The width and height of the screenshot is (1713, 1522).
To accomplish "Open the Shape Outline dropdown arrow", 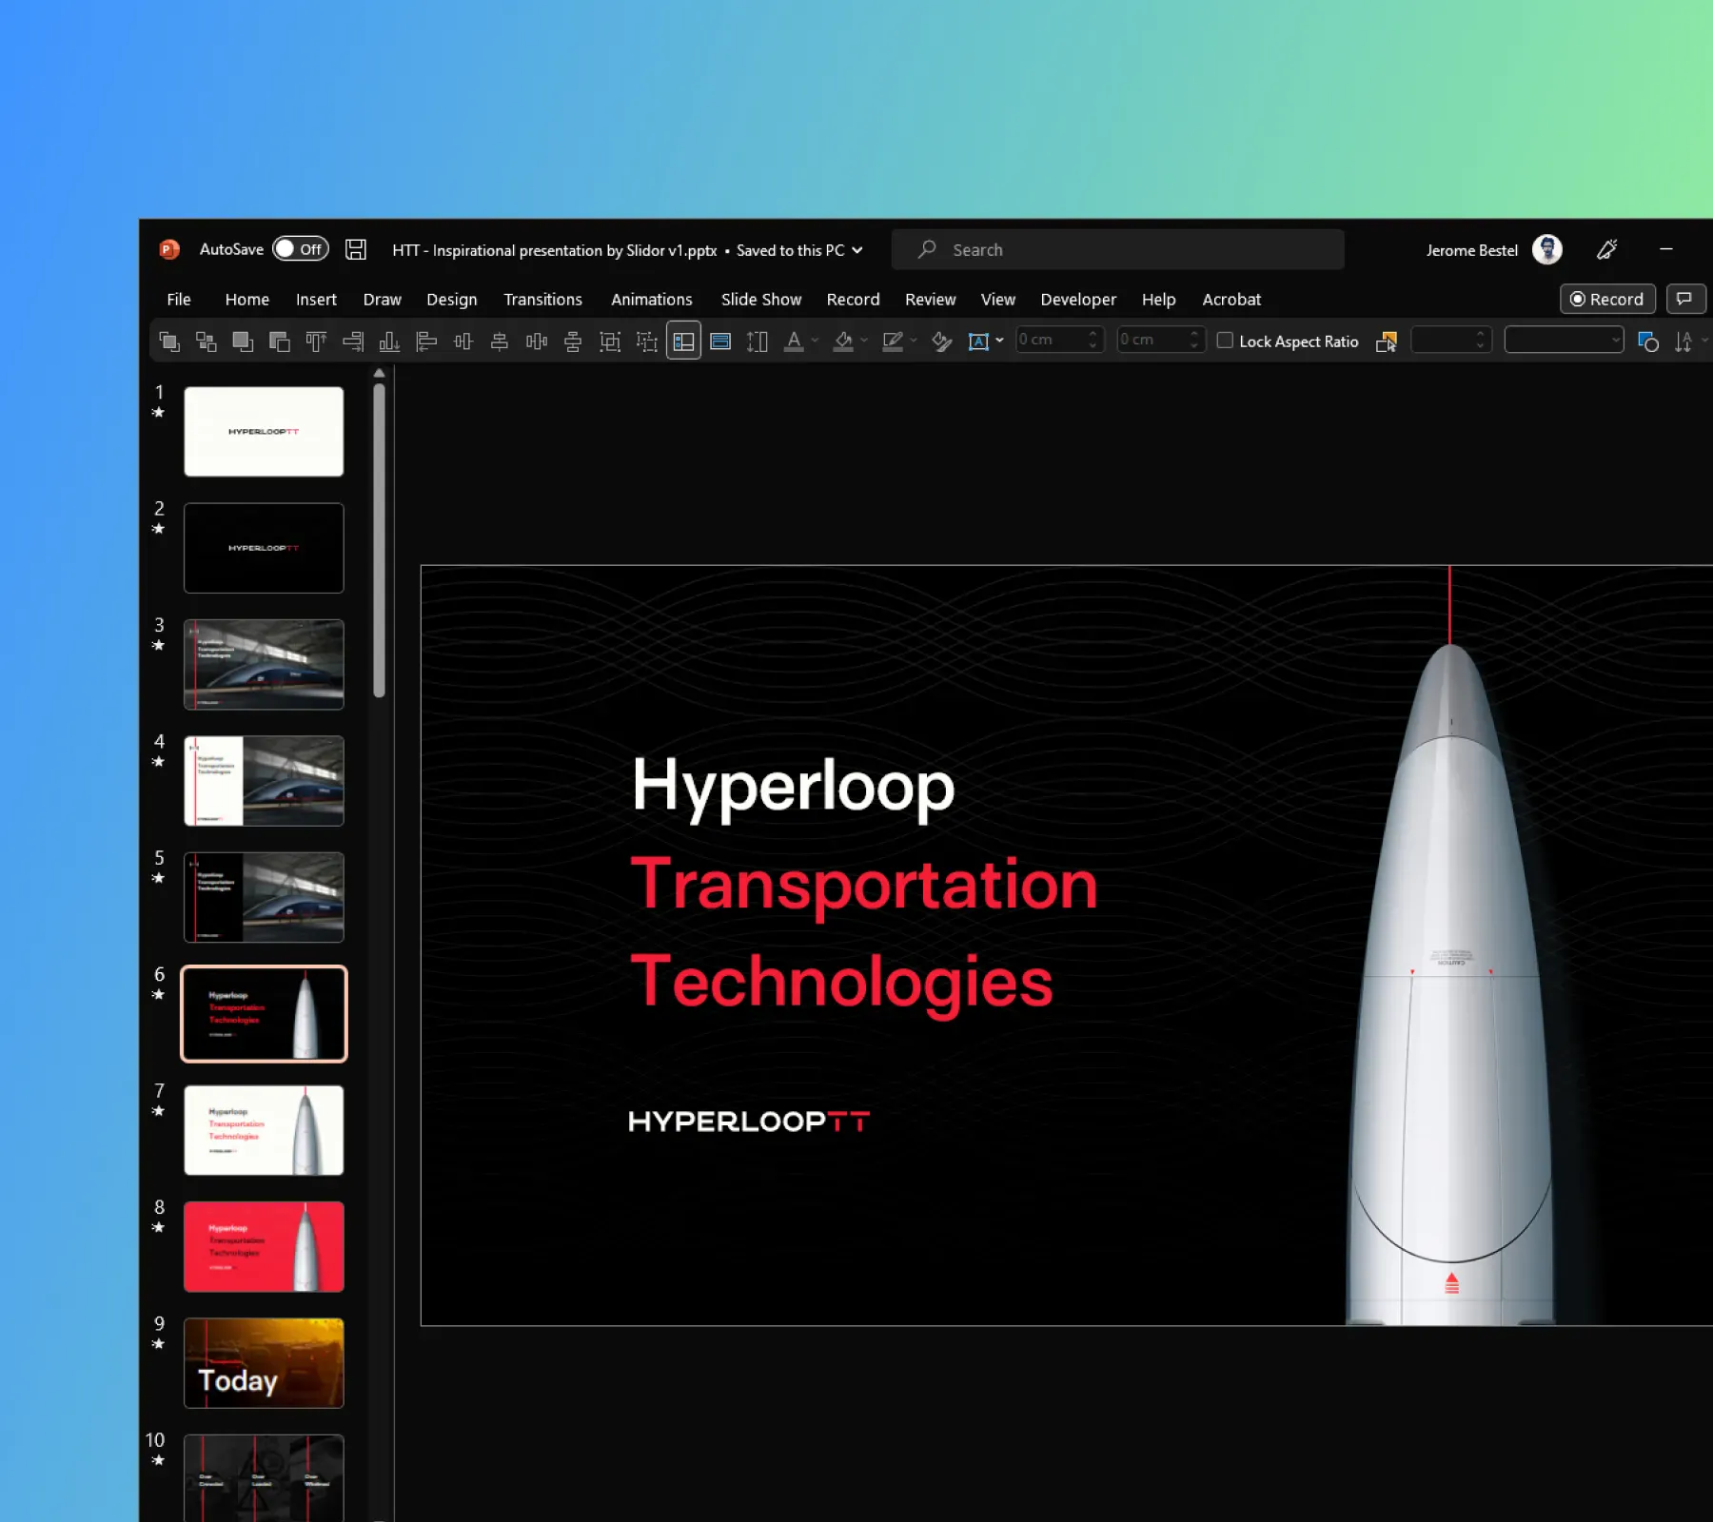I will pos(914,341).
